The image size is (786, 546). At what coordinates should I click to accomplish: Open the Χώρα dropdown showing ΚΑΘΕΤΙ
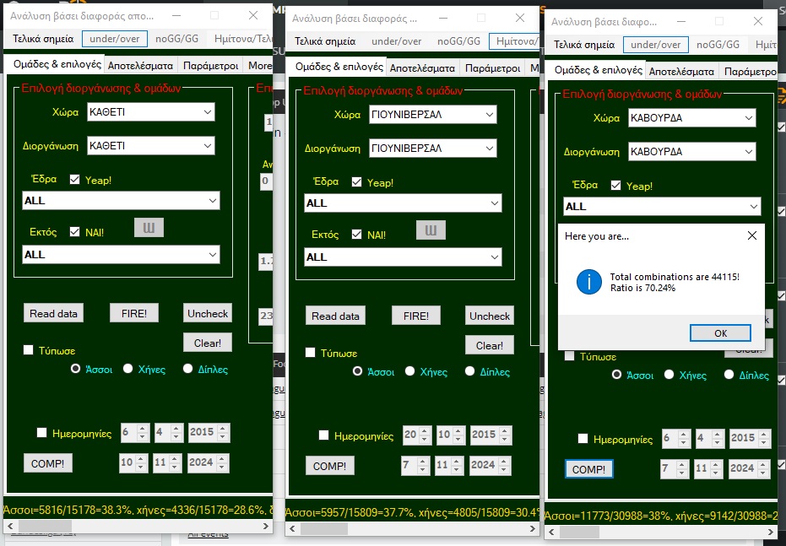pyautogui.click(x=151, y=112)
